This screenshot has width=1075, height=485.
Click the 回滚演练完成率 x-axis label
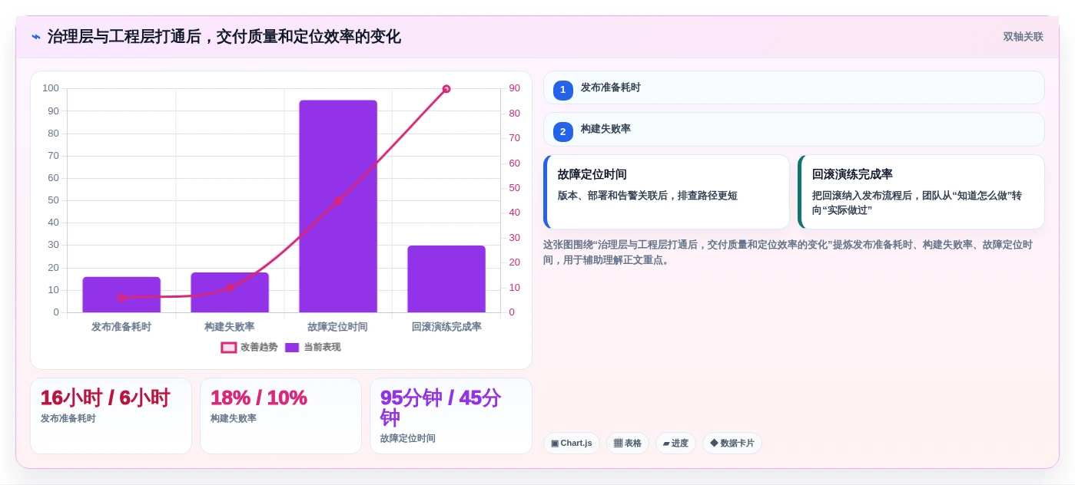coord(446,327)
